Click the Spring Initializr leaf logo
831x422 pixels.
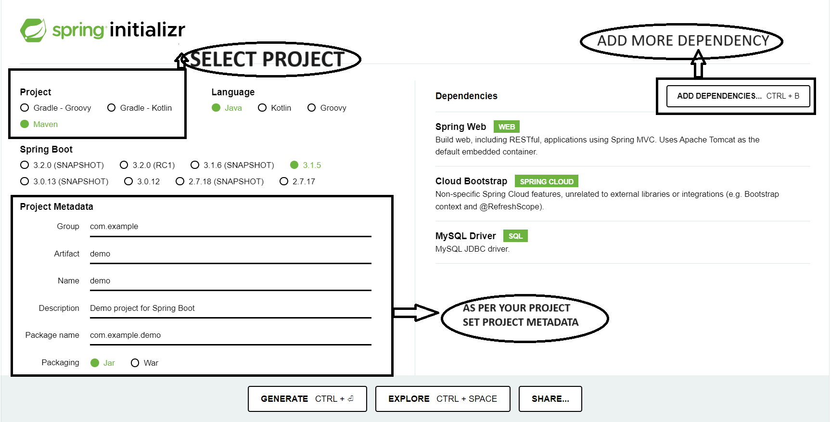(x=33, y=30)
